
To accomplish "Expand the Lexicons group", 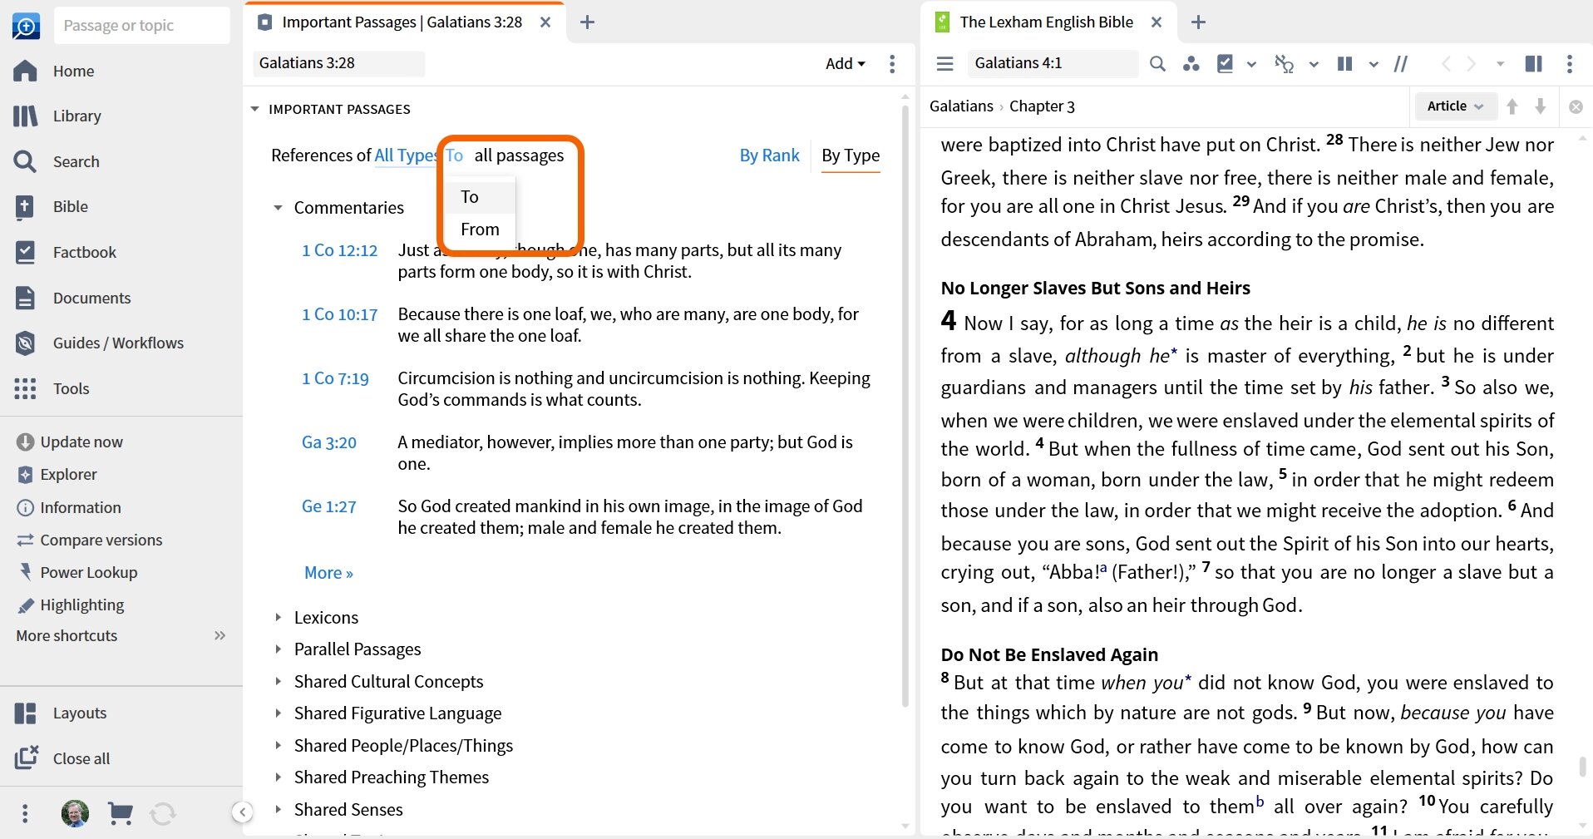I will pyautogui.click(x=279, y=617).
